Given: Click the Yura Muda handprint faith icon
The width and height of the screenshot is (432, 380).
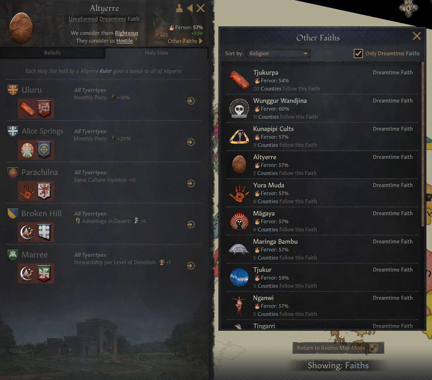Looking at the screenshot, I should pos(239,193).
